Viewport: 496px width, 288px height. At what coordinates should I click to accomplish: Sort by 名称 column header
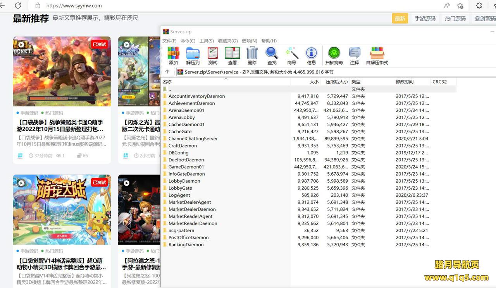[167, 82]
